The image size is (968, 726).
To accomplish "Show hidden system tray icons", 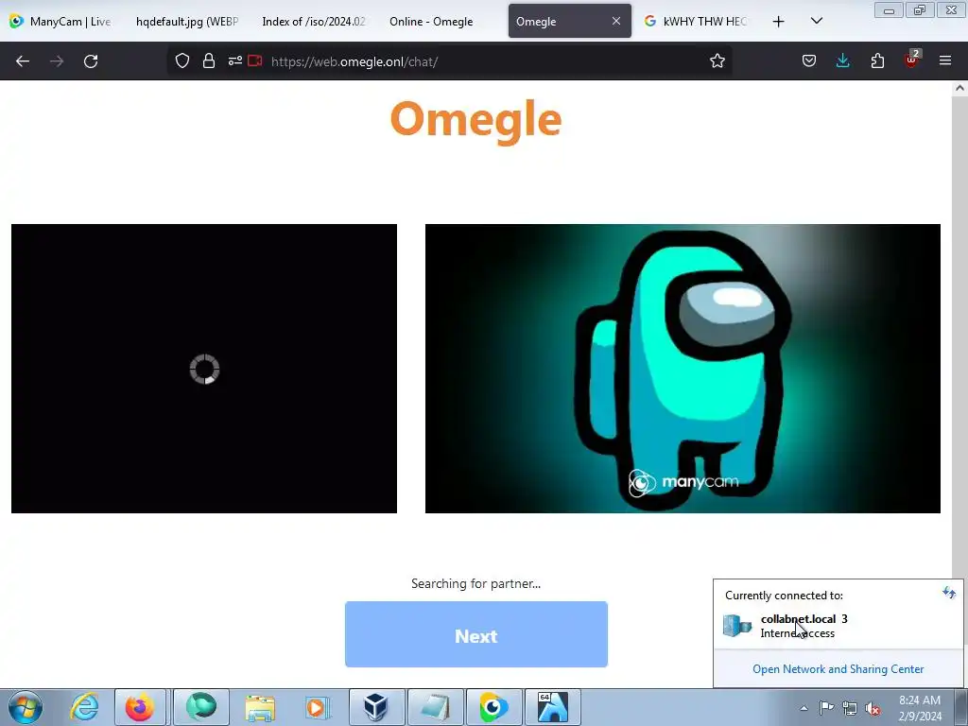I will click(804, 708).
